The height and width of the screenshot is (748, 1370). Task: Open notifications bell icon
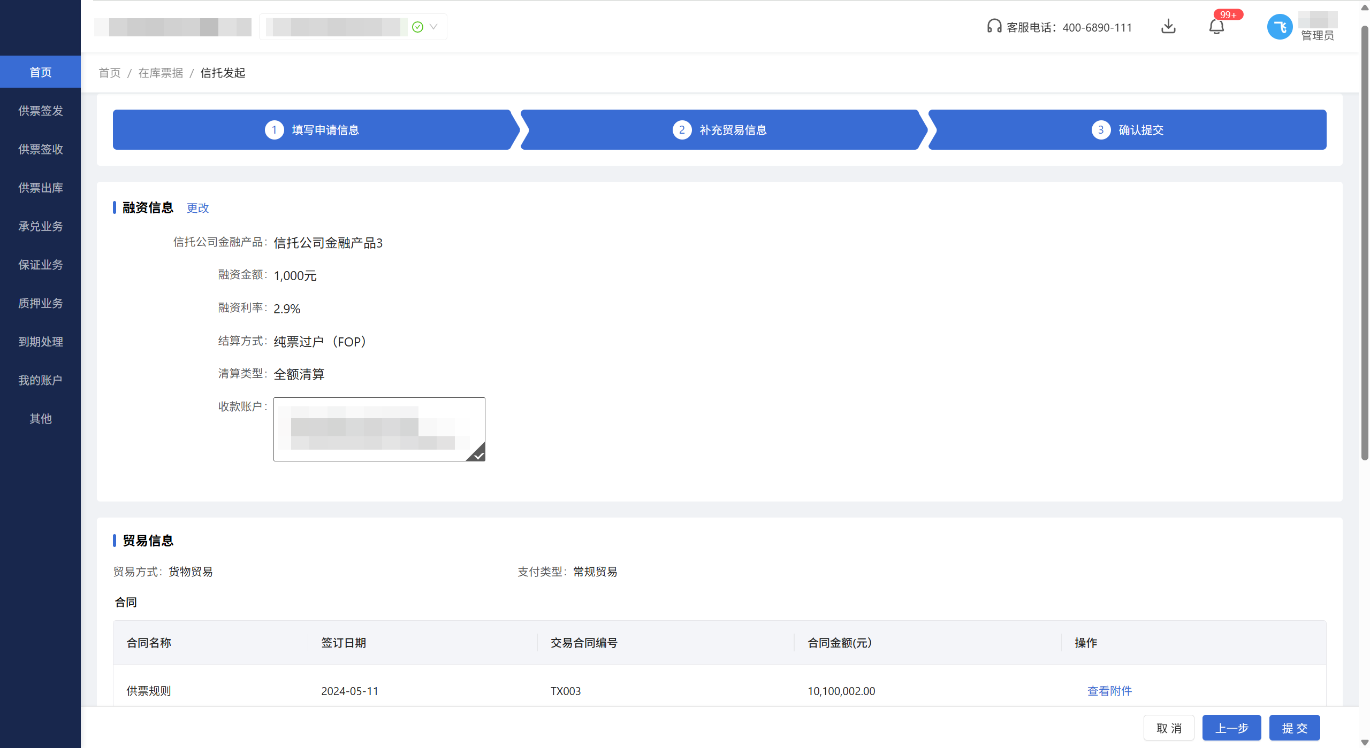(1216, 27)
